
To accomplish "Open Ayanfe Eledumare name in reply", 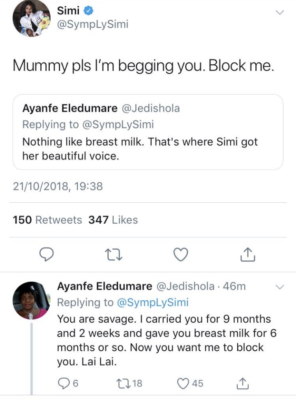I will click(104, 286).
